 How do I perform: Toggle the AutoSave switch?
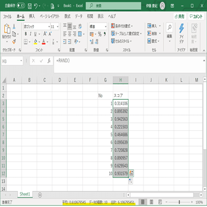point(21,6)
